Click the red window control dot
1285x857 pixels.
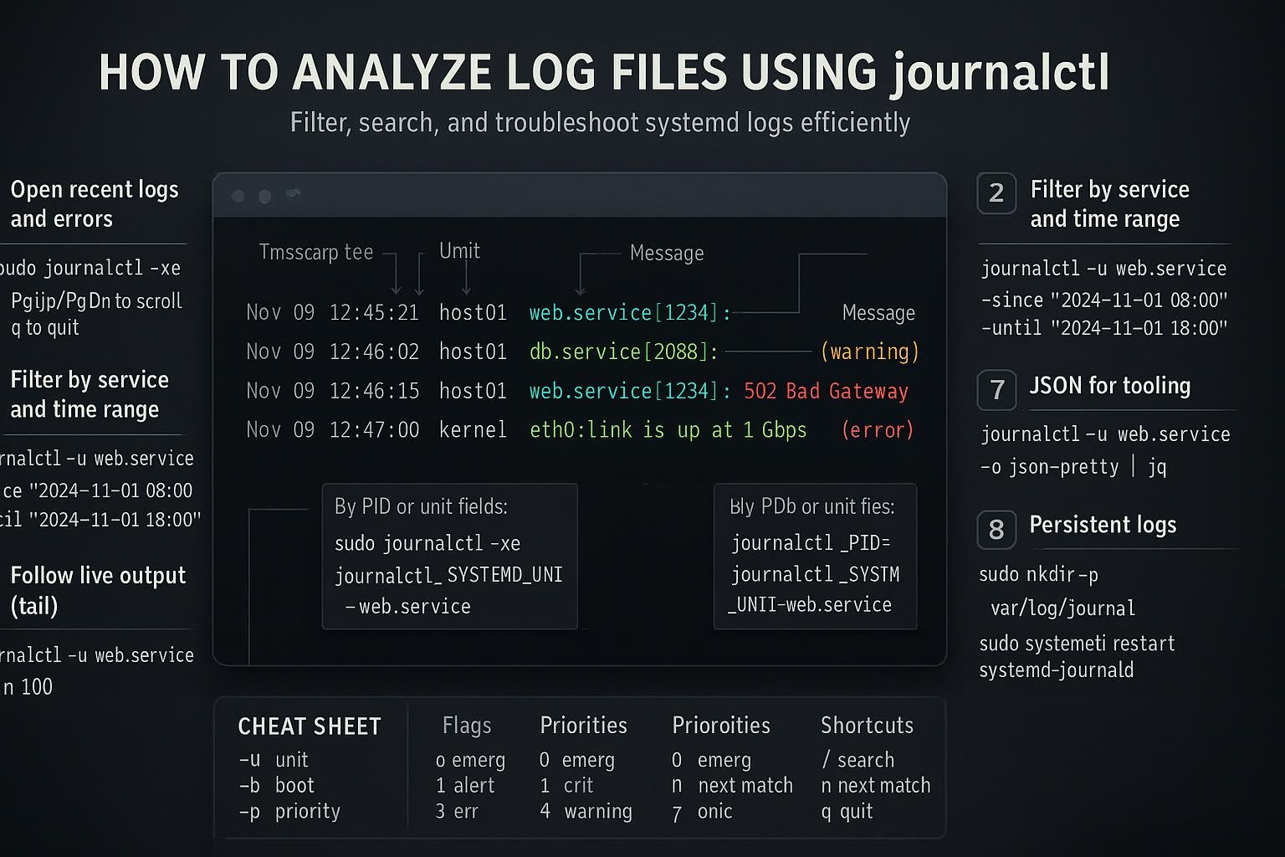point(238,196)
